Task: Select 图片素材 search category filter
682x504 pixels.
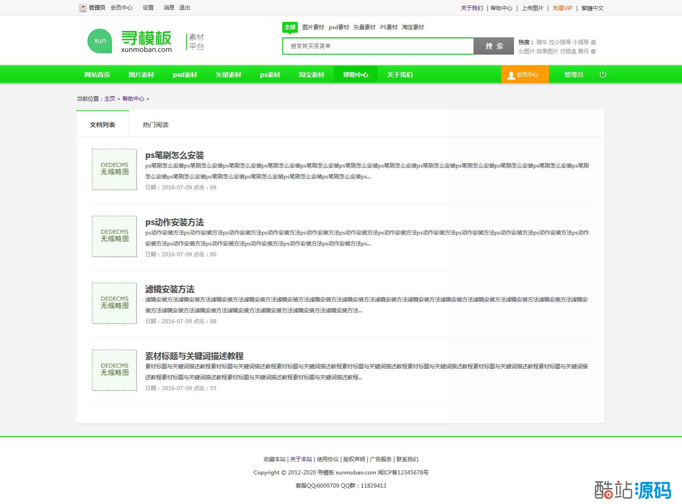Action: tap(313, 27)
